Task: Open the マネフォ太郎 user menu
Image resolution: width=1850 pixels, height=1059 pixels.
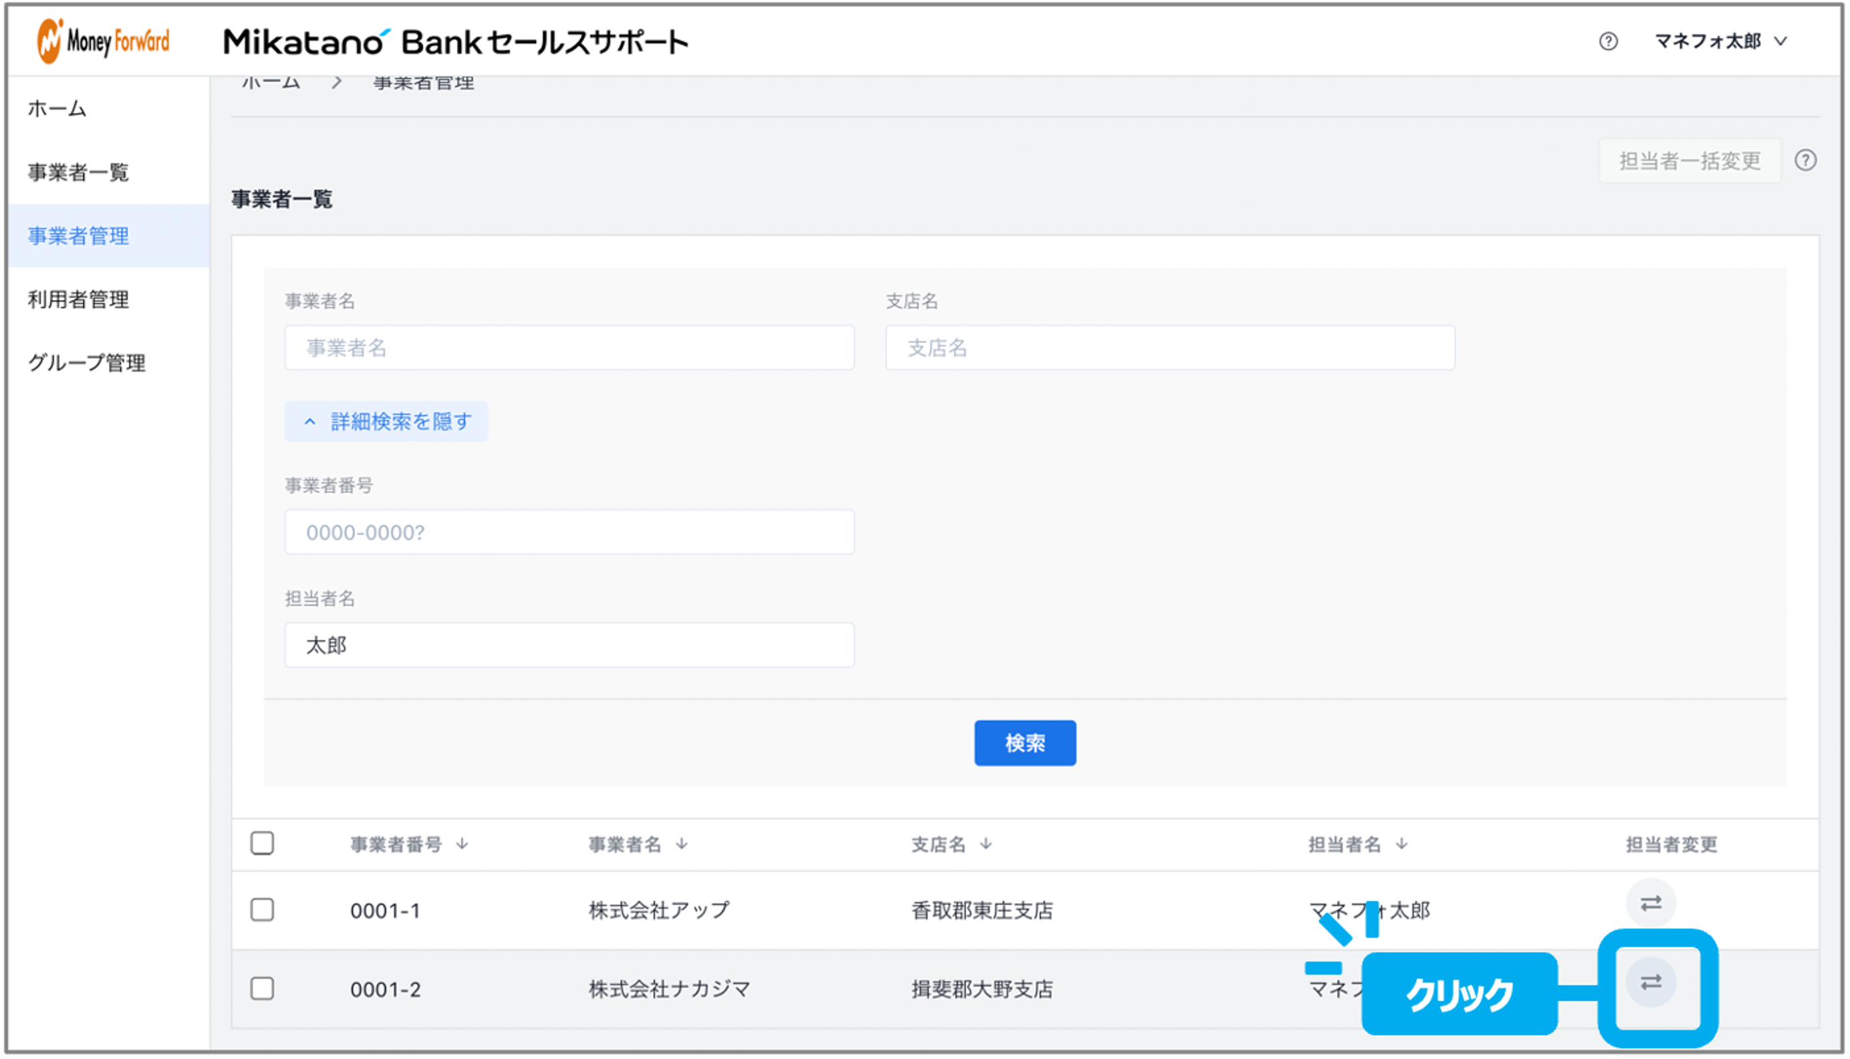Action: click(1720, 41)
